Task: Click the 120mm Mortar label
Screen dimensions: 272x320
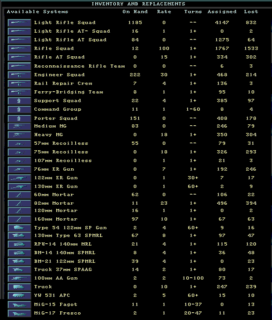Action: [x=56, y=211]
